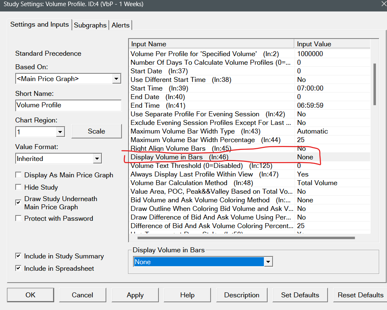The width and height of the screenshot is (387, 310).
Task: Expand the Value Format dropdown
Action: tap(97, 158)
